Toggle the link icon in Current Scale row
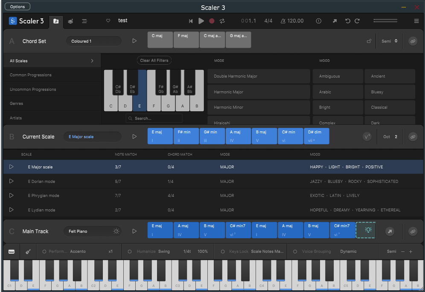This screenshot has height=292, width=425. [413, 137]
